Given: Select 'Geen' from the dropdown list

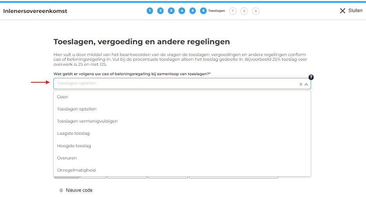Looking at the screenshot, I should click(63, 97).
